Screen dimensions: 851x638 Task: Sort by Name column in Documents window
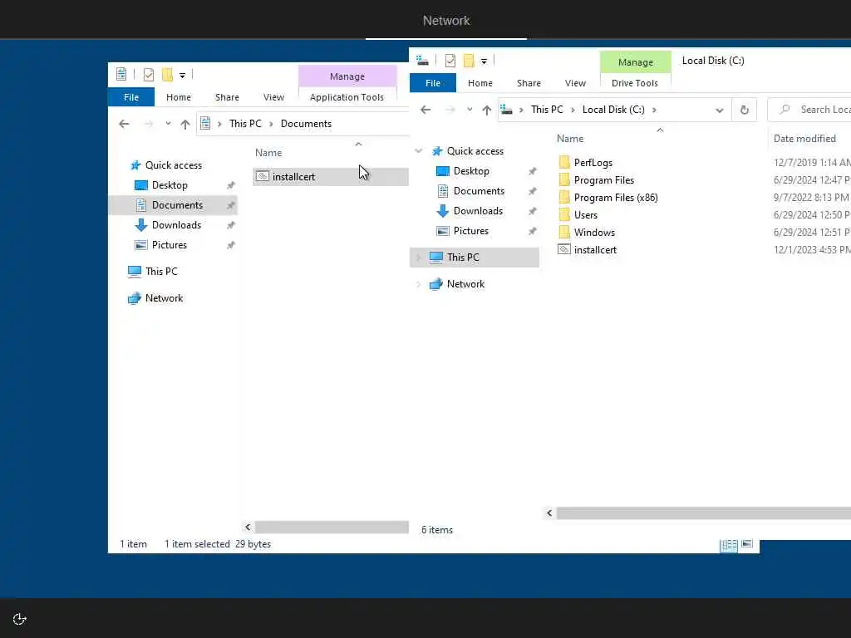tap(268, 153)
